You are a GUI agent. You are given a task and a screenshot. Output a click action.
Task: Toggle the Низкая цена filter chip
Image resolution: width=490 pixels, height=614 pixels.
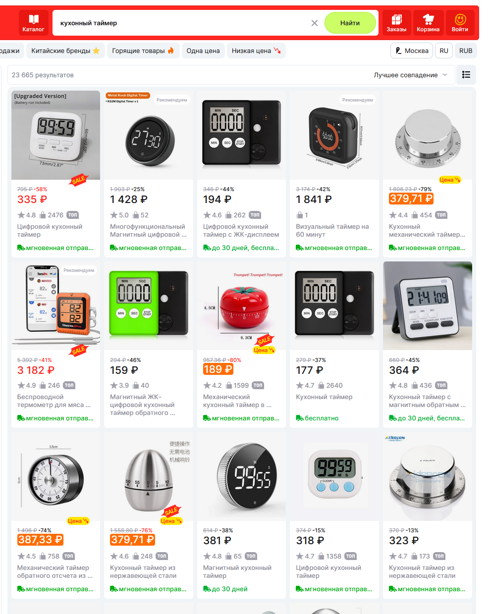(x=256, y=51)
